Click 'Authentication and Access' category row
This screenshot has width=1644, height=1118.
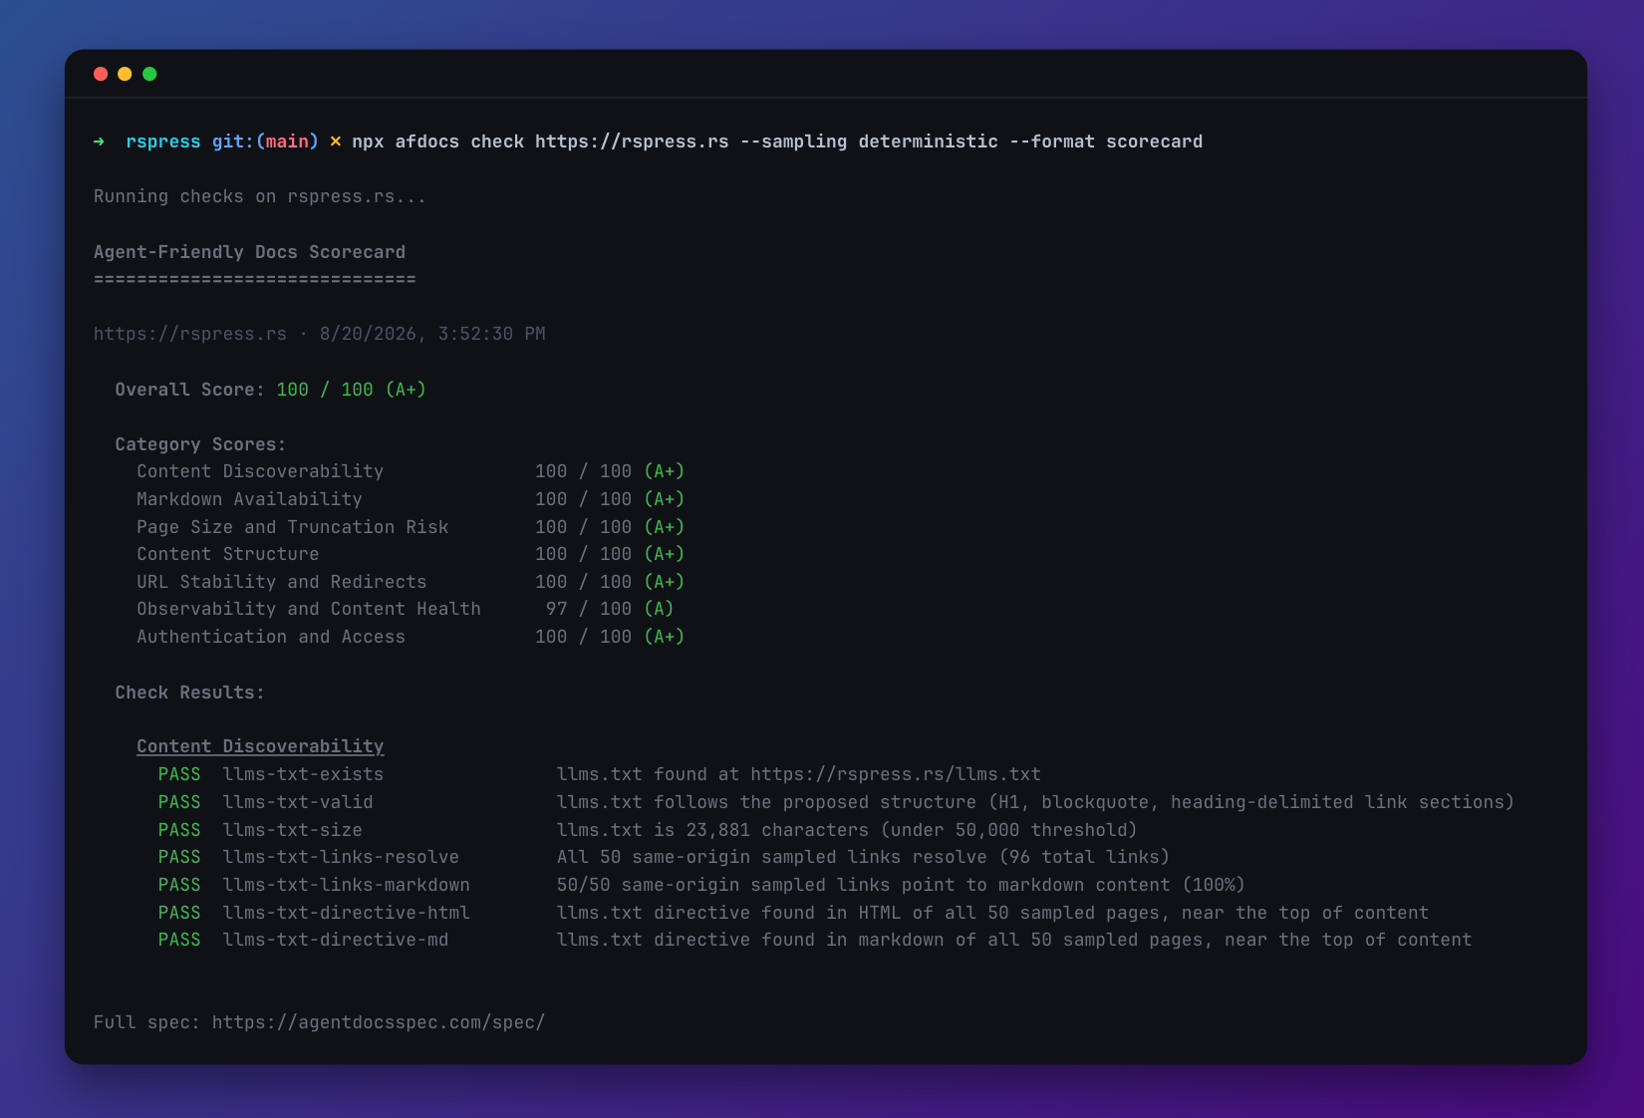click(271, 637)
